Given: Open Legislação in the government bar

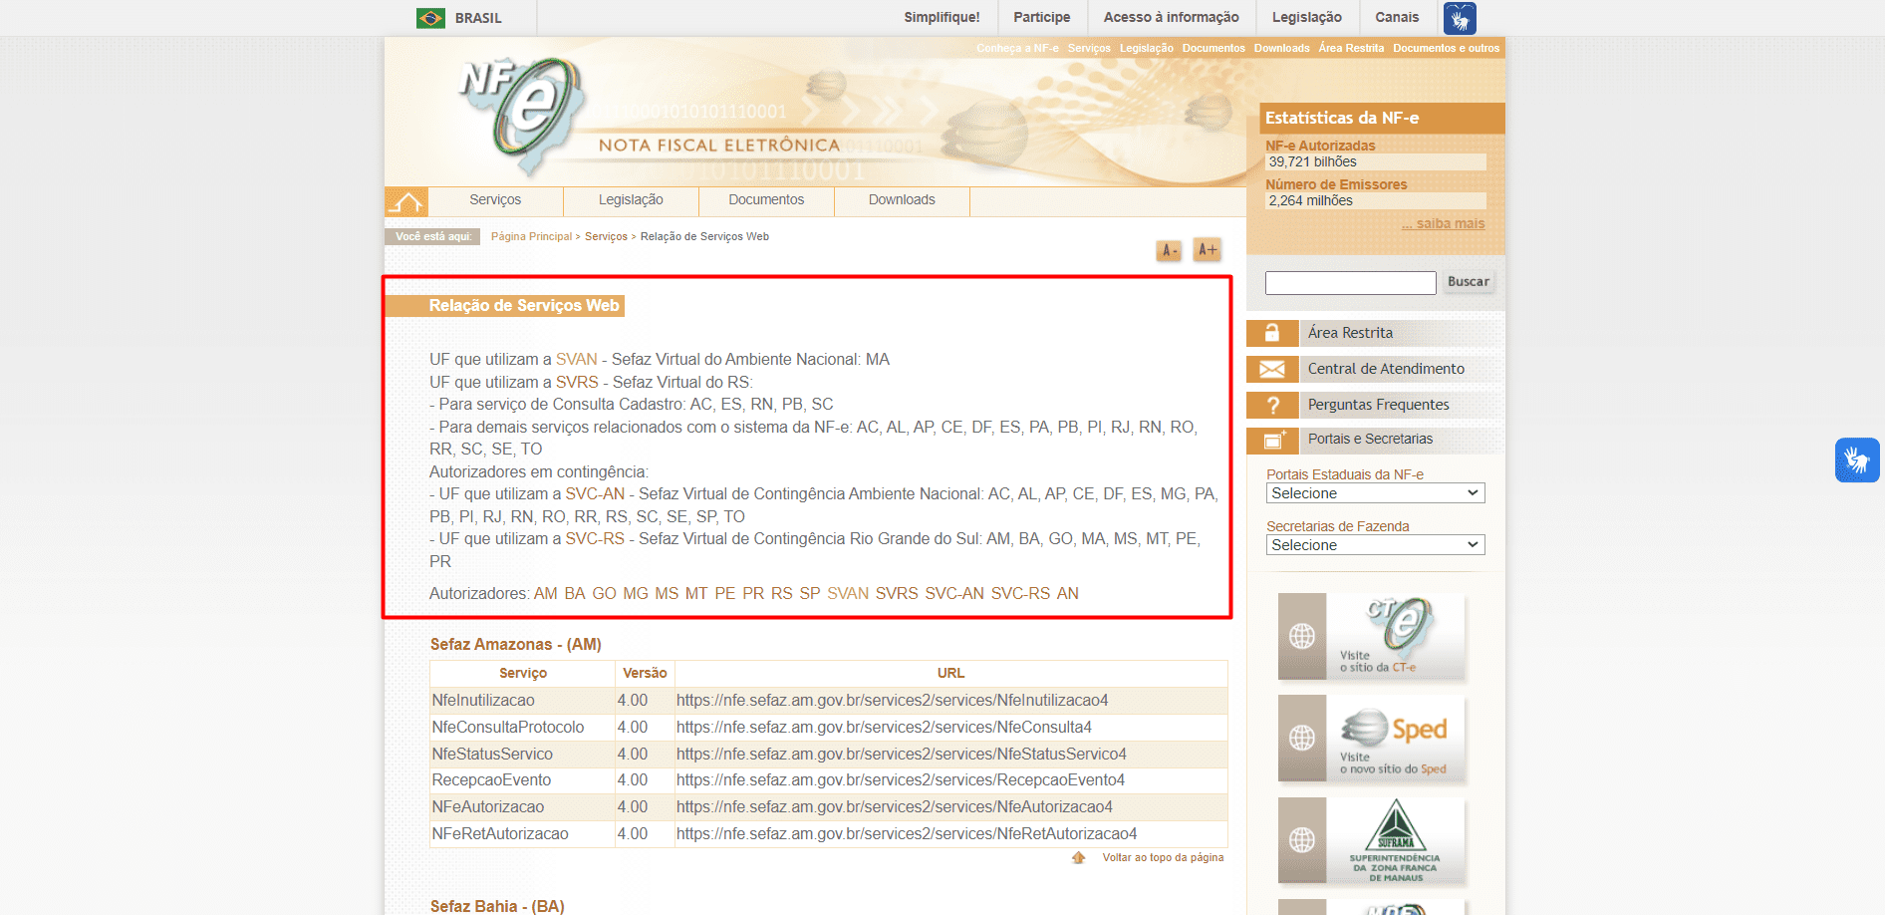Looking at the screenshot, I should [1307, 18].
